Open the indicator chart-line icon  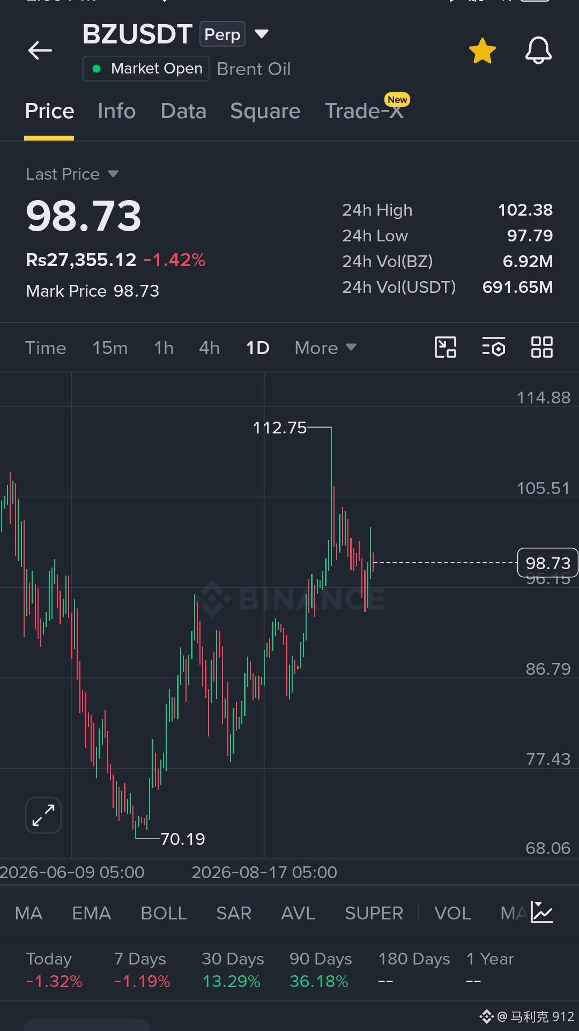click(542, 912)
